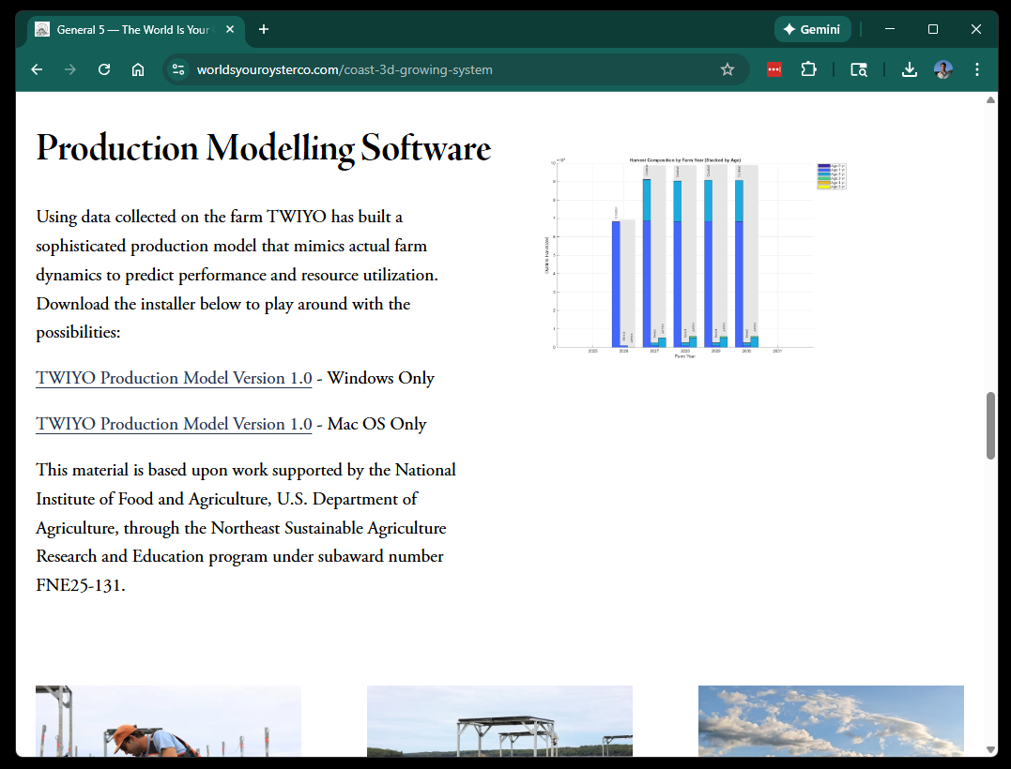Download Production Model for Windows link
The width and height of the screenshot is (1011, 769).
[x=174, y=378]
